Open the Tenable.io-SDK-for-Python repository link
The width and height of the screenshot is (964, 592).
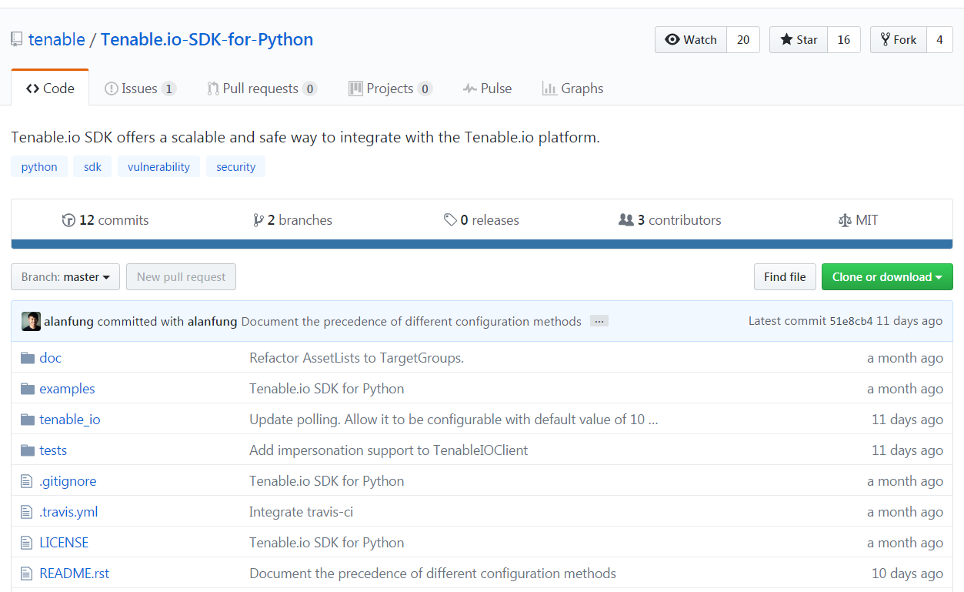pos(207,39)
